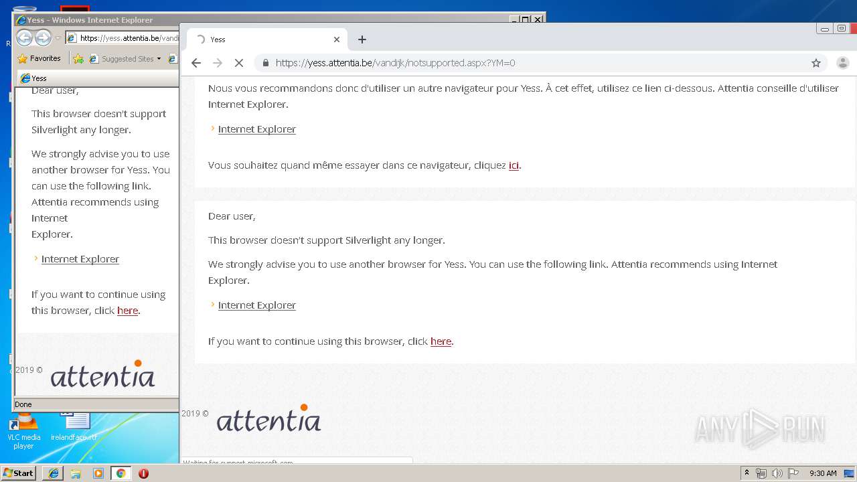The width and height of the screenshot is (857, 482).
Task: Switch to the Yess tab in Internet Explorer
Action: point(97,78)
